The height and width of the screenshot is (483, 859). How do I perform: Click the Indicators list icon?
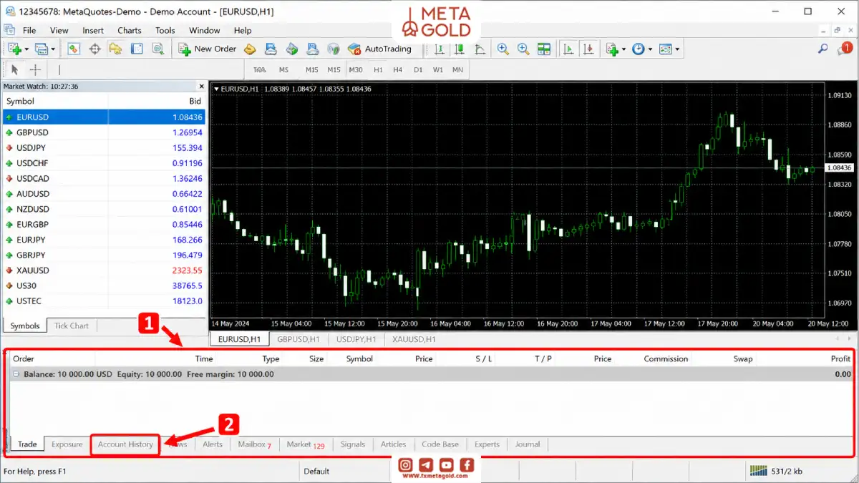611,49
